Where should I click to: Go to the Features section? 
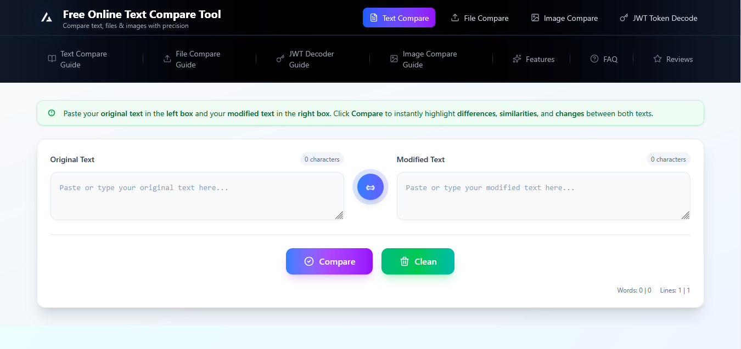click(x=534, y=59)
